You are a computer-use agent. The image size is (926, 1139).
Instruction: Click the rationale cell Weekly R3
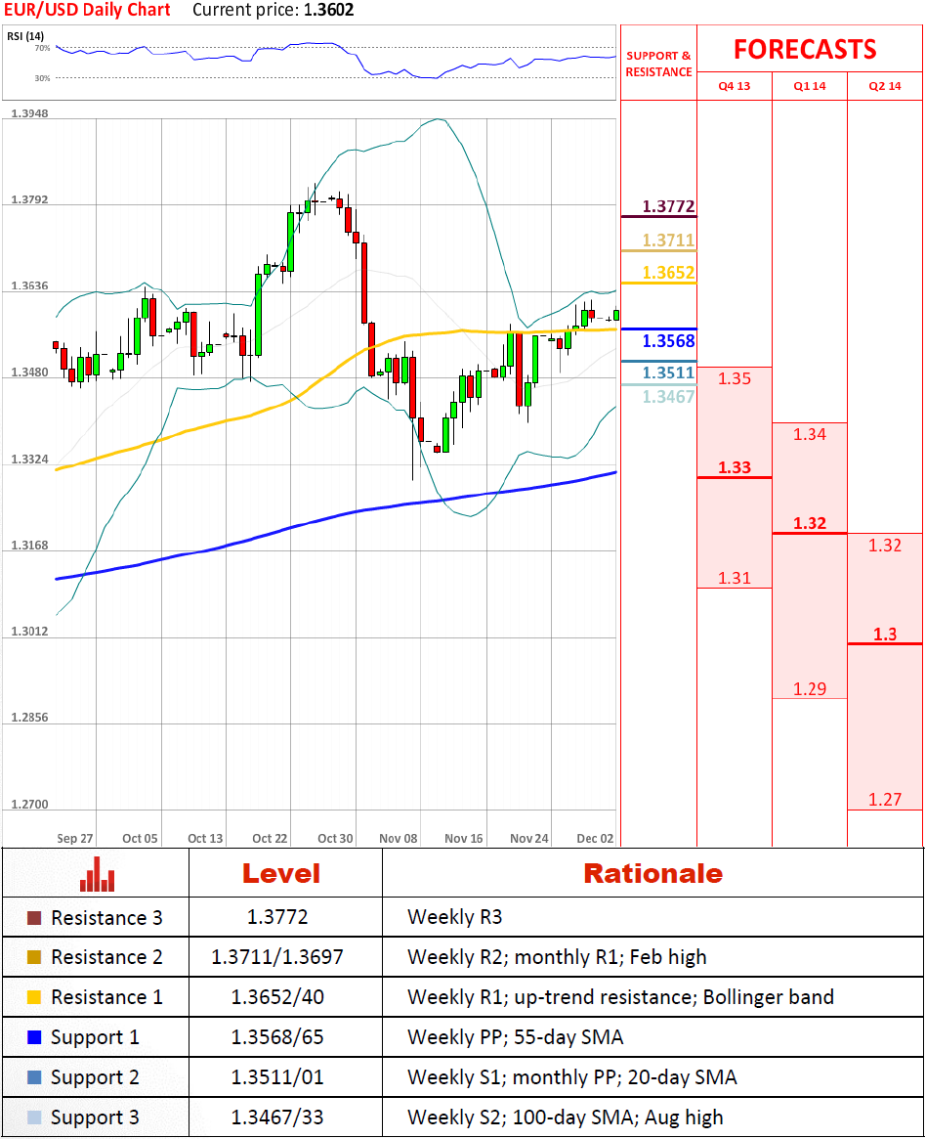(455, 917)
